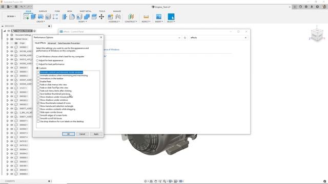Image resolution: width=328 pixels, height=184 pixels.
Task: Click the ViewCube in the canvas corner
Action: tap(317, 35)
